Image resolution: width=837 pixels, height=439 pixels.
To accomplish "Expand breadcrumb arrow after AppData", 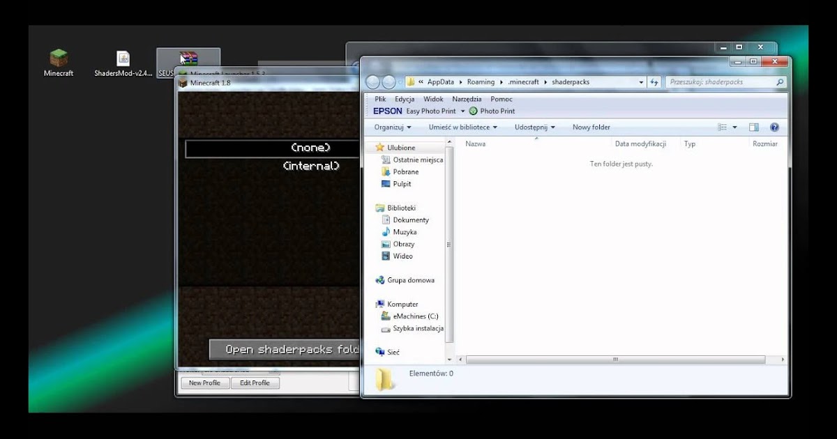I will (x=460, y=82).
